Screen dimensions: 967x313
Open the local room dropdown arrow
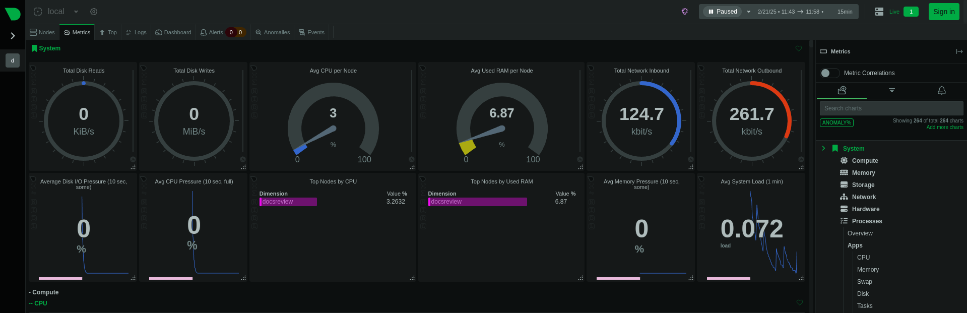click(76, 12)
